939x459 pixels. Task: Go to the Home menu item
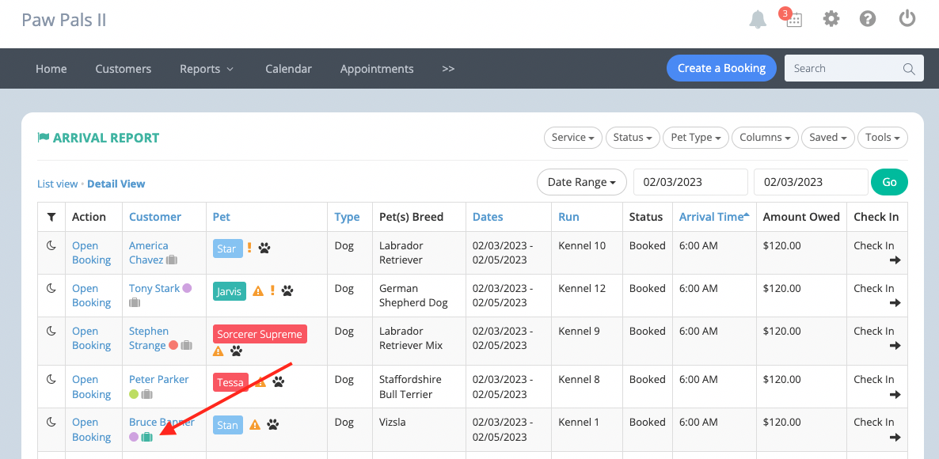pos(51,69)
